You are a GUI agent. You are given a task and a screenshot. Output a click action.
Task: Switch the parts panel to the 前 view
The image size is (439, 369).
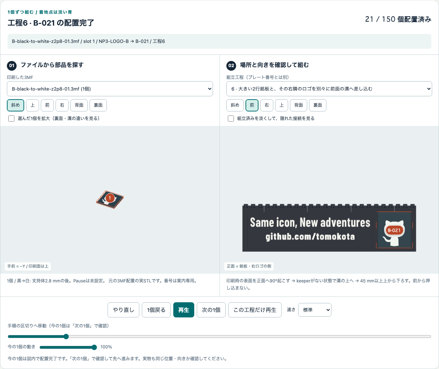point(47,105)
